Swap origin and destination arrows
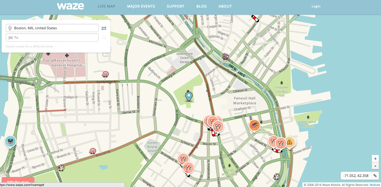The width and height of the screenshot is (381, 187). [104, 28]
